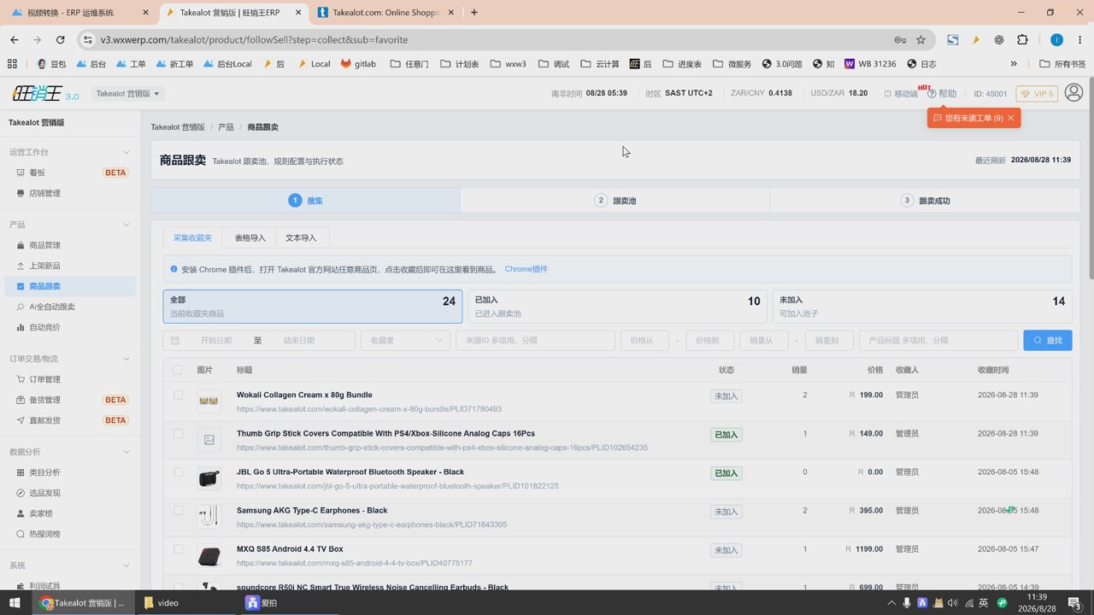Click the VIP 5 badge
The image size is (1094, 615).
pos(1038,94)
